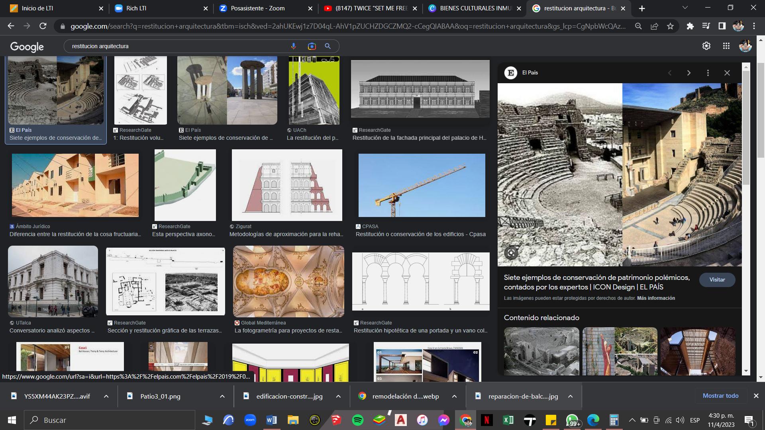Click the Visitar button
765x430 pixels.
point(717,280)
